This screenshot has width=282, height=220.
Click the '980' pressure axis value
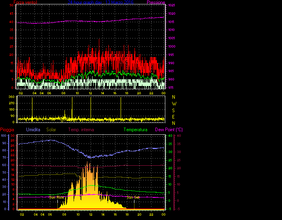tap(171, 79)
